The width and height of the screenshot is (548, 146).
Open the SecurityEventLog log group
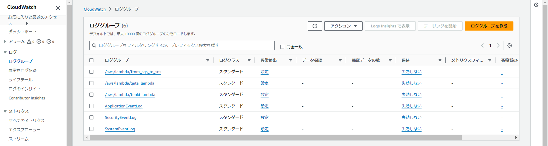point(121,117)
